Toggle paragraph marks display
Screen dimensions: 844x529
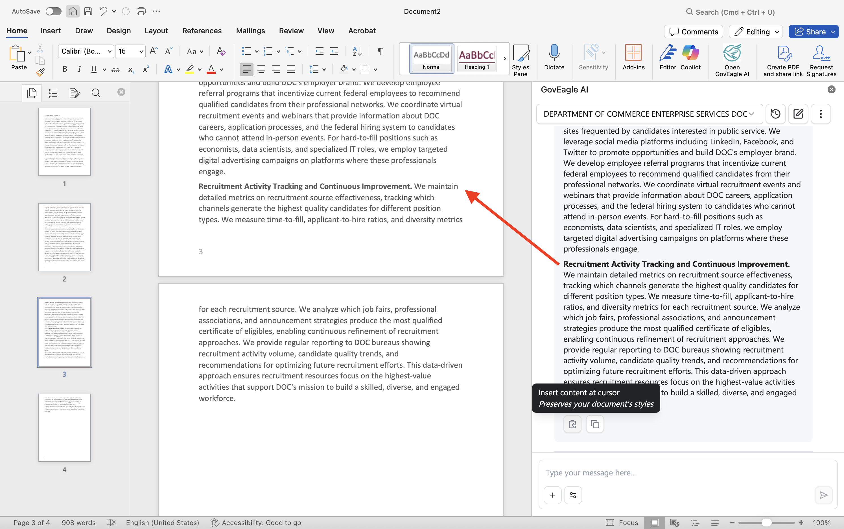[x=380, y=52]
